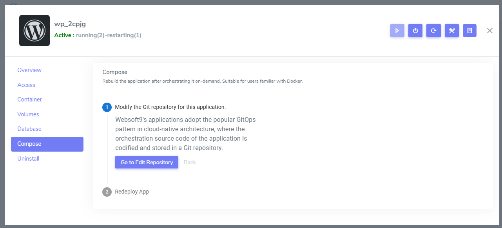Click the circular arrow restart icon
Screen dimensions: 502x228
pos(433,31)
